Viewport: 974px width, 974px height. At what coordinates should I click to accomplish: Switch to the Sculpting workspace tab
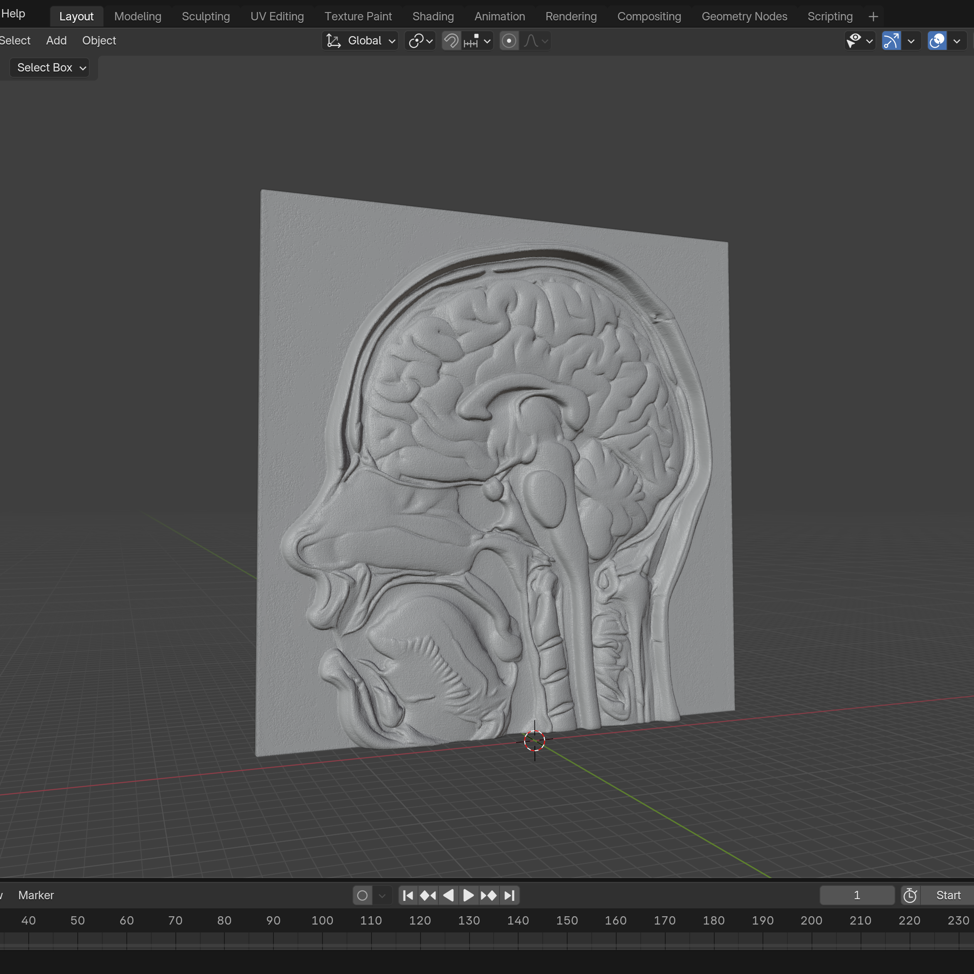tap(206, 17)
